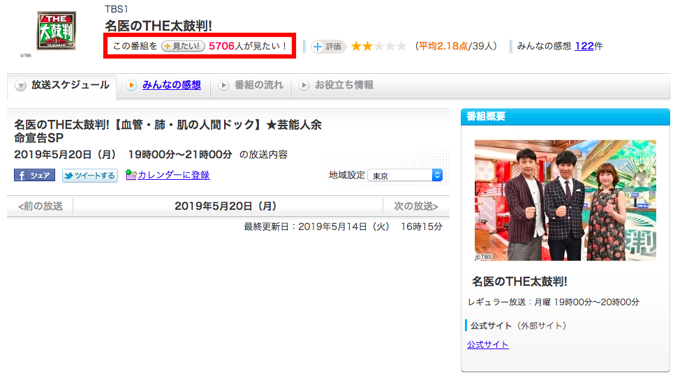Click the 5706人が見たい count text
The height and width of the screenshot is (375, 673).
248,46
